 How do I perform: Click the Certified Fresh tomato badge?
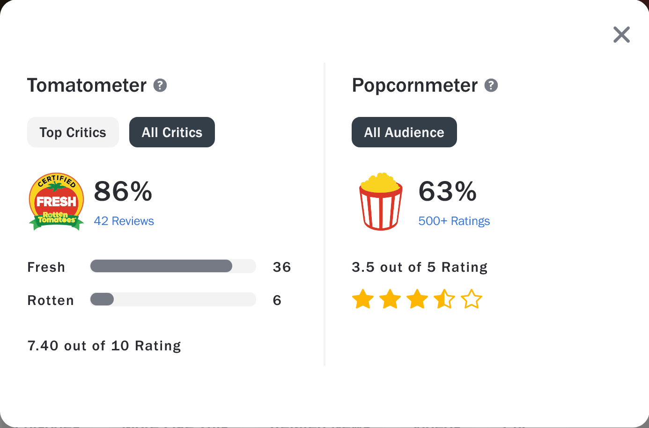pyautogui.click(x=57, y=202)
